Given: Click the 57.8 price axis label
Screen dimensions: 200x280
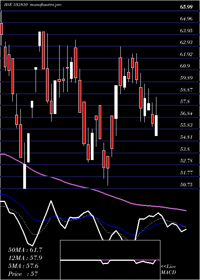Looking at the screenshot, I should click(185, 102).
